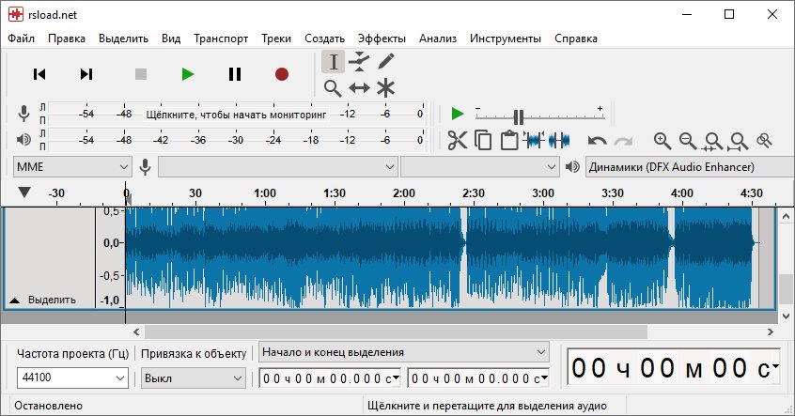This screenshot has height=416, width=795.
Task: Toggle the Pause button
Action: pyautogui.click(x=235, y=74)
